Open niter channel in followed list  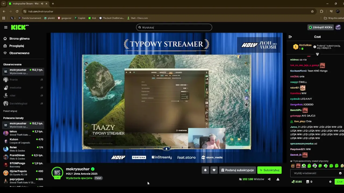[x=23, y=95]
